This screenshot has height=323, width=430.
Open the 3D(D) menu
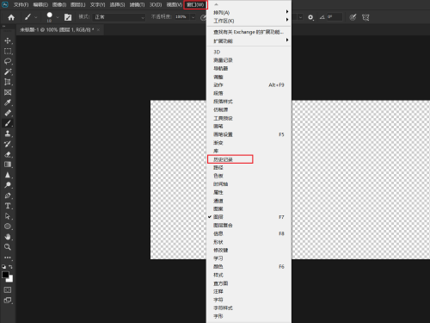tap(156, 5)
